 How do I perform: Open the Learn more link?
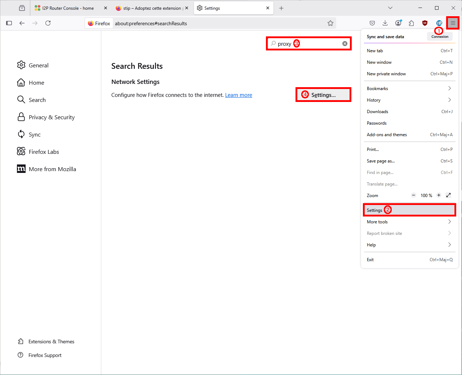[x=239, y=95]
